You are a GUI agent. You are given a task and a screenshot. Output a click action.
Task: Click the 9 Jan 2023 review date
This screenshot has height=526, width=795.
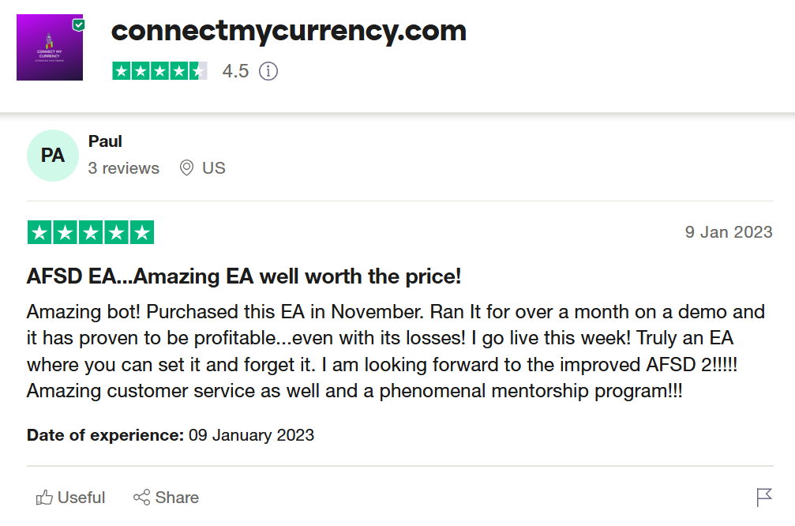728,232
